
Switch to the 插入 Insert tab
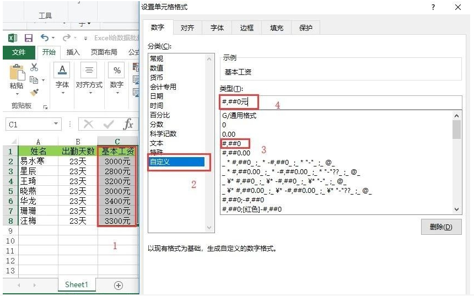tap(73, 52)
